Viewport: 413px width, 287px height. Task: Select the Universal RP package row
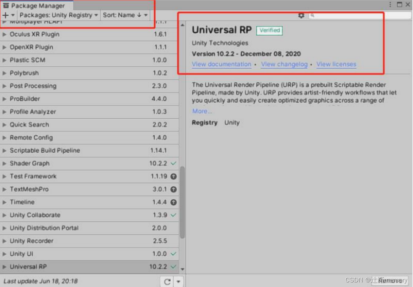[89, 266]
